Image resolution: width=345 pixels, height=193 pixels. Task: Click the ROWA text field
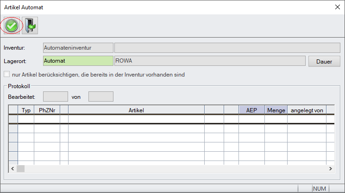pos(210,61)
